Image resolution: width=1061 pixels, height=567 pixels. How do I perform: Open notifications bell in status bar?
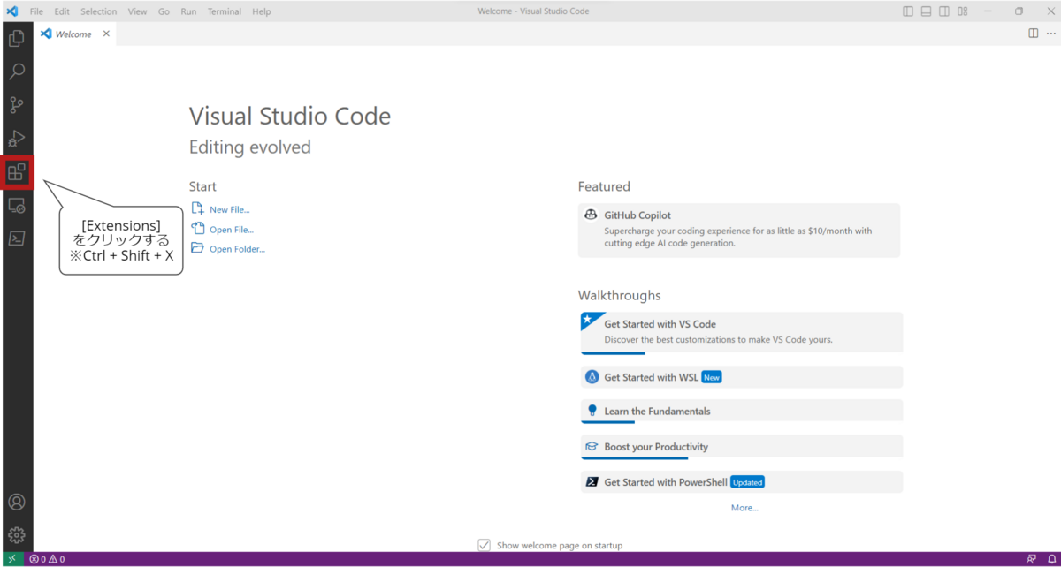click(x=1051, y=559)
